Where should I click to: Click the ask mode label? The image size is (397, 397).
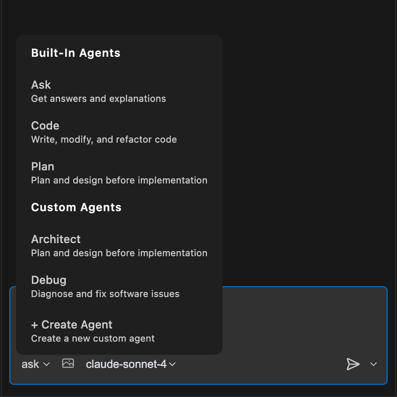pyautogui.click(x=31, y=364)
